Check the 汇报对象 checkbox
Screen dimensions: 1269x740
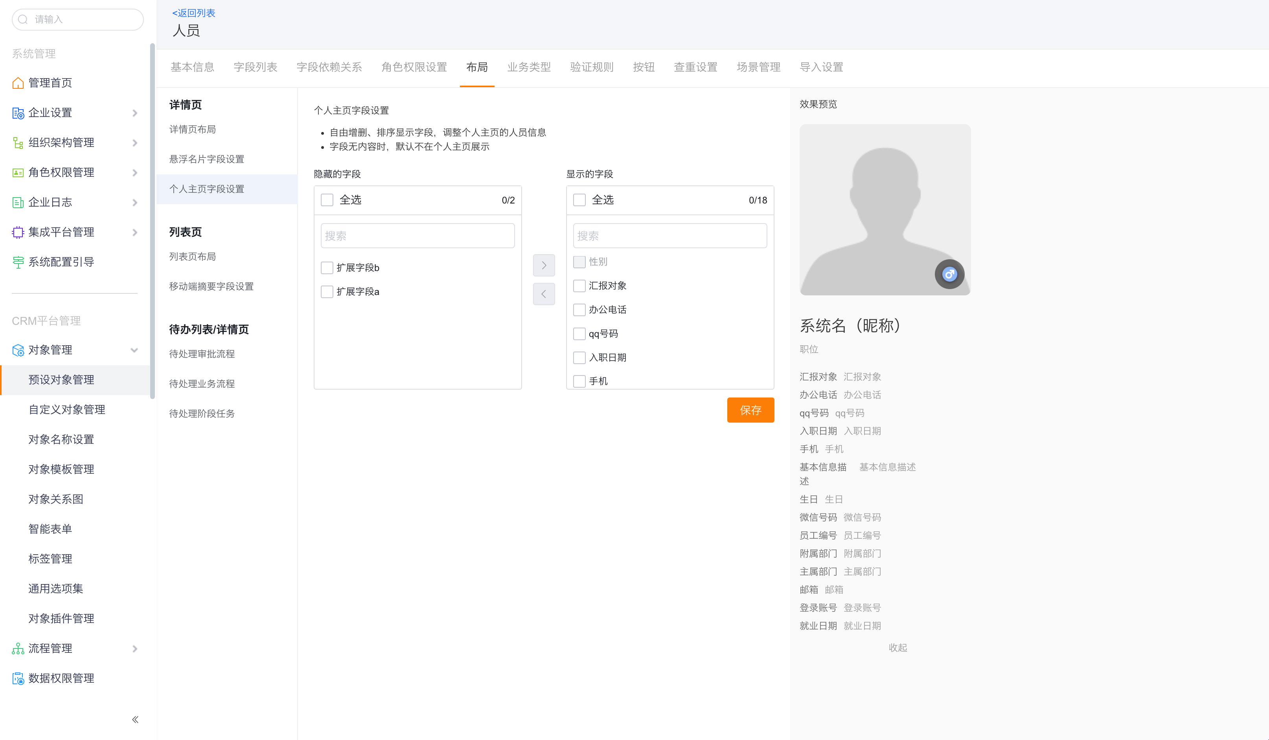[x=579, y=286]
